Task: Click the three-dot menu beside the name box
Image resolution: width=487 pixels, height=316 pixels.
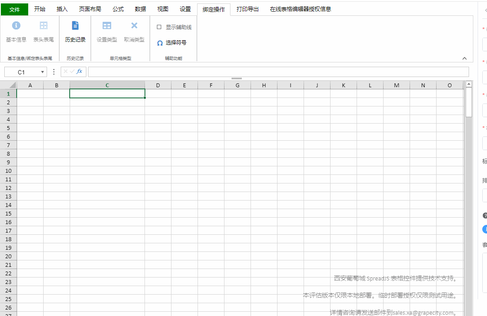Action: (53, 71)
